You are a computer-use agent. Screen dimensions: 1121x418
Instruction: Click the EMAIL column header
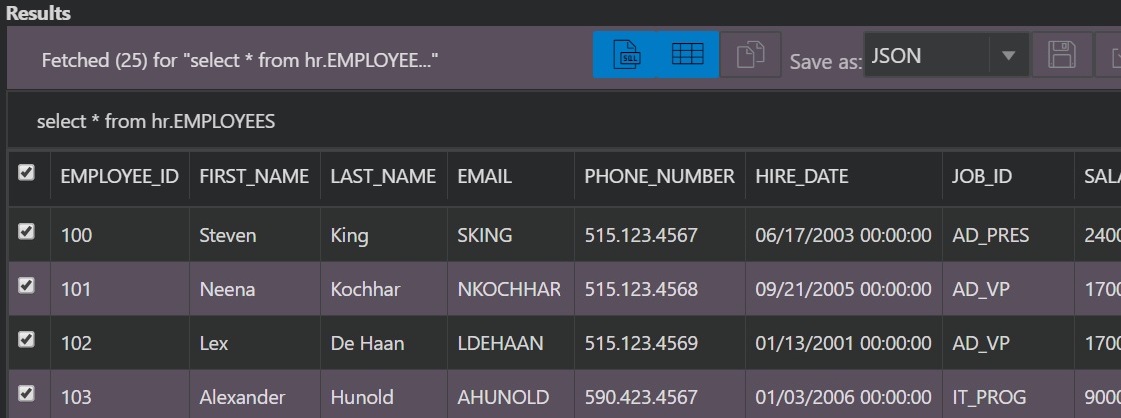511,177
